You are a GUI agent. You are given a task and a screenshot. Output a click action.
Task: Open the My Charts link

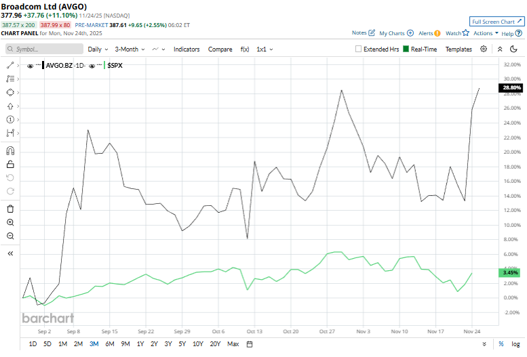396,33
